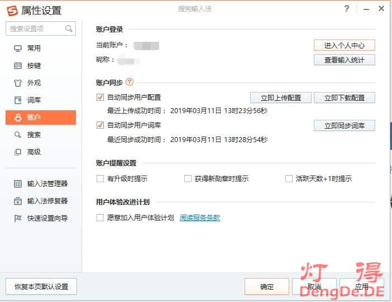Enable 有升级时提示 checkbox
The height and width of the screenshot is (302, 392).
(101, 179)
